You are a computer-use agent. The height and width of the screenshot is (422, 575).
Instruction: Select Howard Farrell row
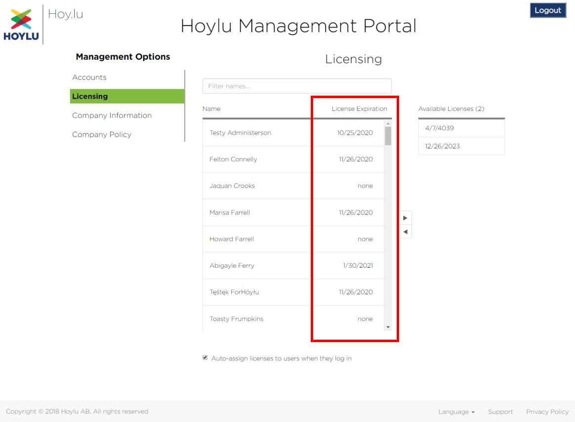point(293,239)
